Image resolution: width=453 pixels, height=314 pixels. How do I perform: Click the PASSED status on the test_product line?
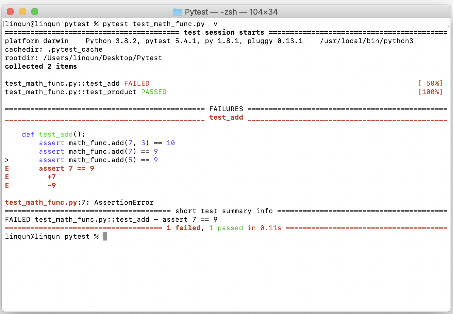tap(154, 92)
